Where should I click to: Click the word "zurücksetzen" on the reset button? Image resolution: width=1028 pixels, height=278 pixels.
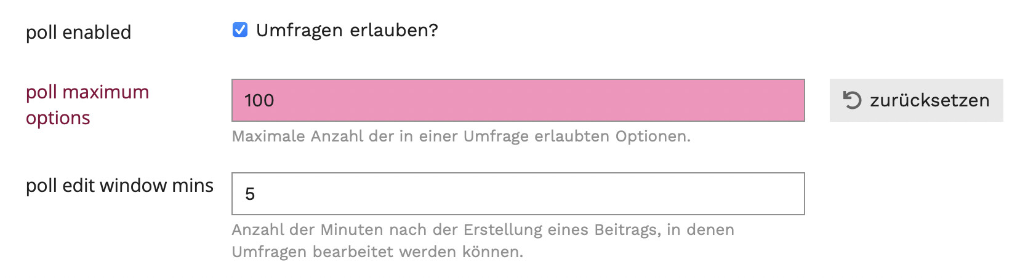point(929,100)
